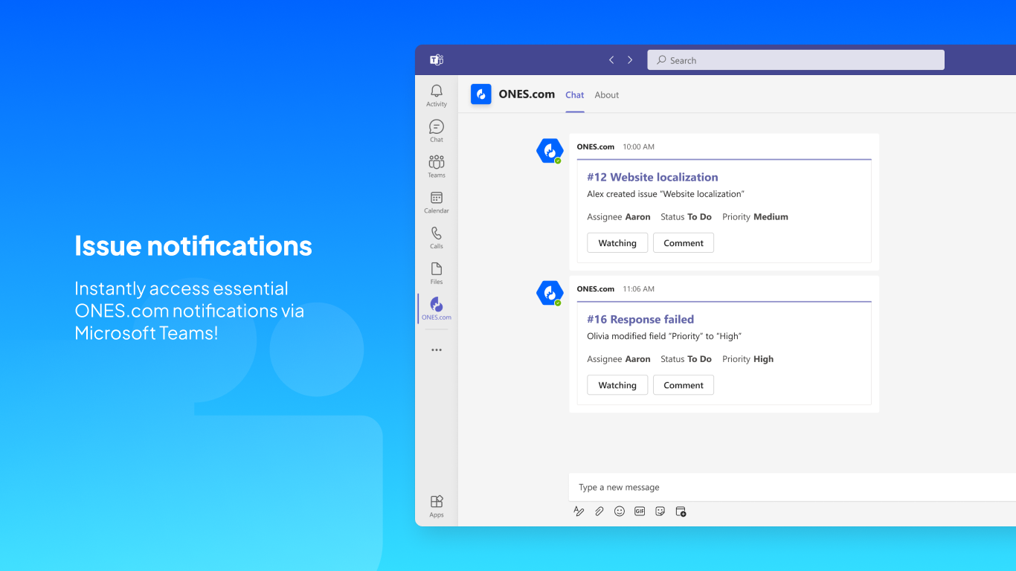Click Watching on Response failed card
The width and height of the screenshot is (1016, 571).
click(617, 385)
